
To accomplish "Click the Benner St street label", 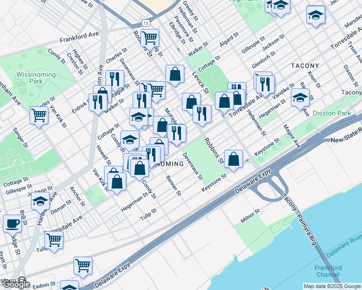I will click(173, 186).
